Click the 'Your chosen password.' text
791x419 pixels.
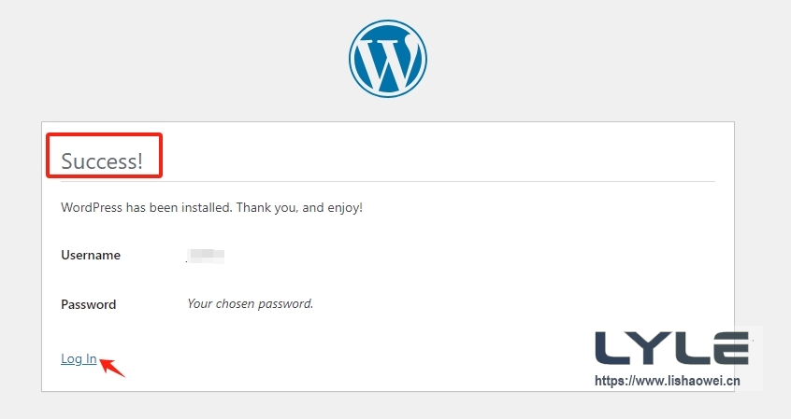[x=250, y=303]
